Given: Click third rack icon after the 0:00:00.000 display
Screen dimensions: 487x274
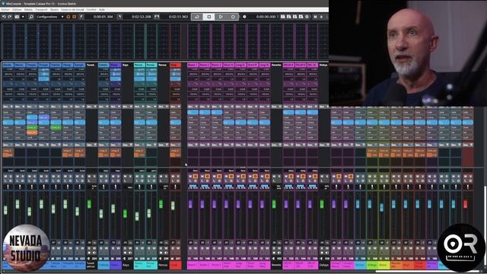Looking at the screenshot, I should [294, 17].
